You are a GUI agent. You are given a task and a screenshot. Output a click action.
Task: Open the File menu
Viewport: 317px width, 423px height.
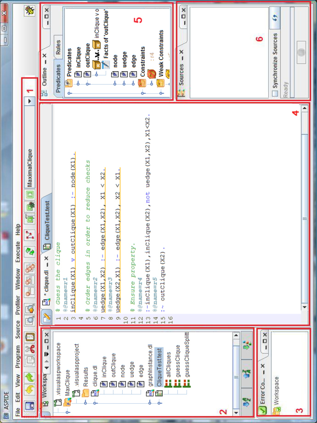click(x=18, y=412)
